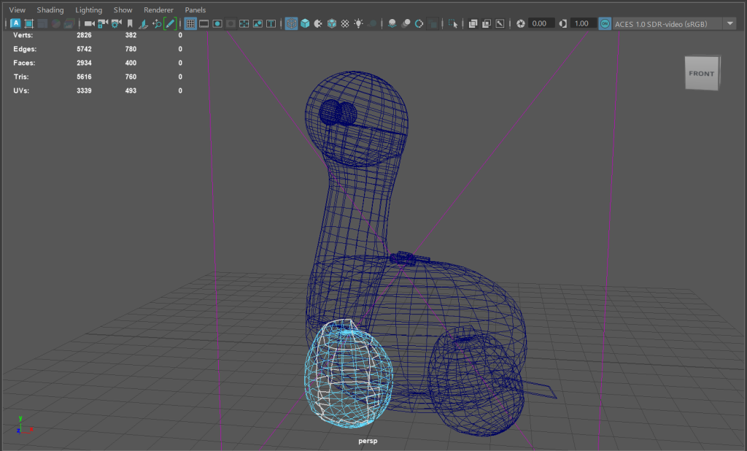Toggle color management ON button
This screenshot has height=451, width=747.
coord(605,24)
